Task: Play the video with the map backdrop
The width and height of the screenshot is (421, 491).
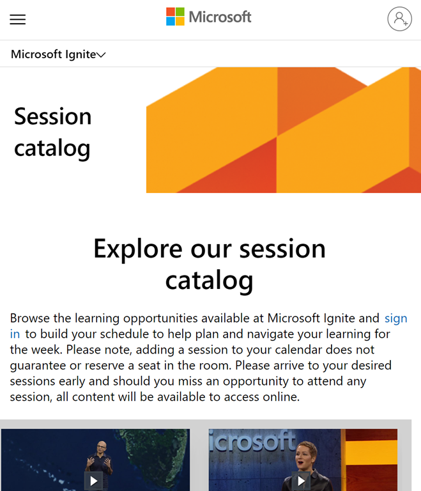Action: coord(93,481)
